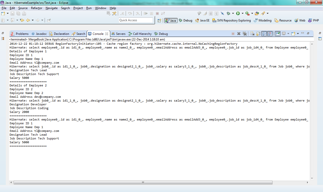Click the Open Type folder icon

click(257, 13)
